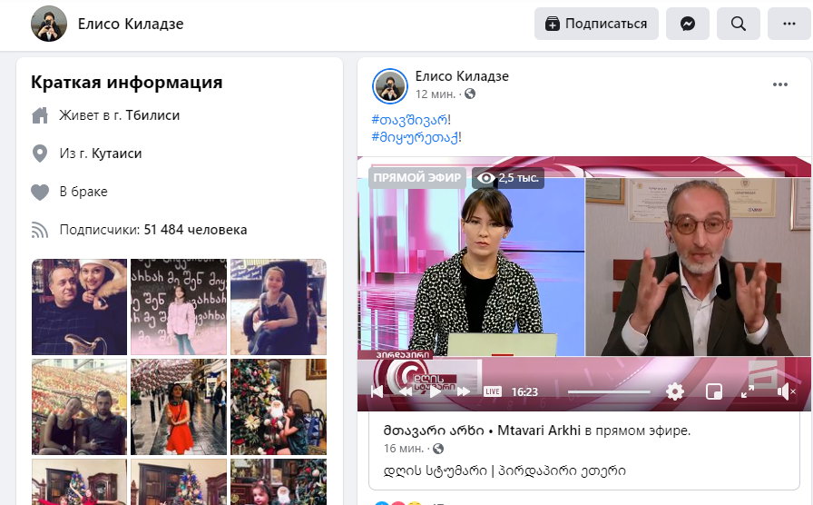The image size is (813, 505).
Task: Select the Подписчики: 51 484 человека text
Action: [x=153, y=230]
